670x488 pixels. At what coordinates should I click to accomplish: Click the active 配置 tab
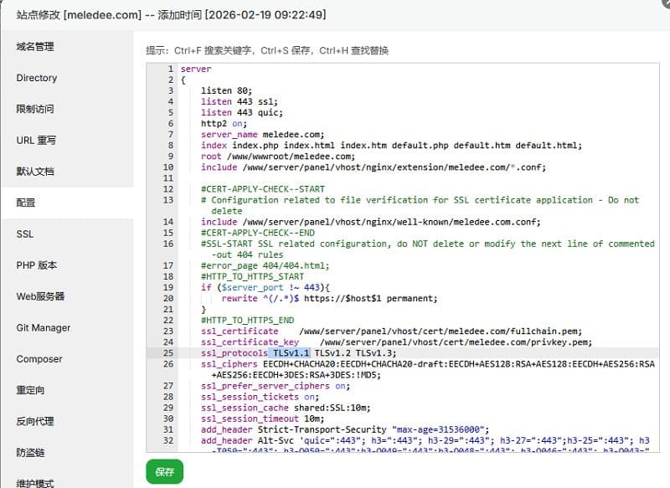pos(26,203)
